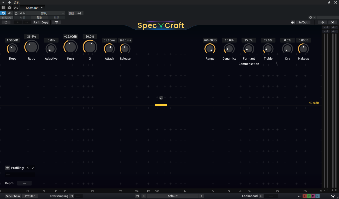Open the track list dropdown triangle
This screenshot has width=339, height=199.
coord(3,2)
